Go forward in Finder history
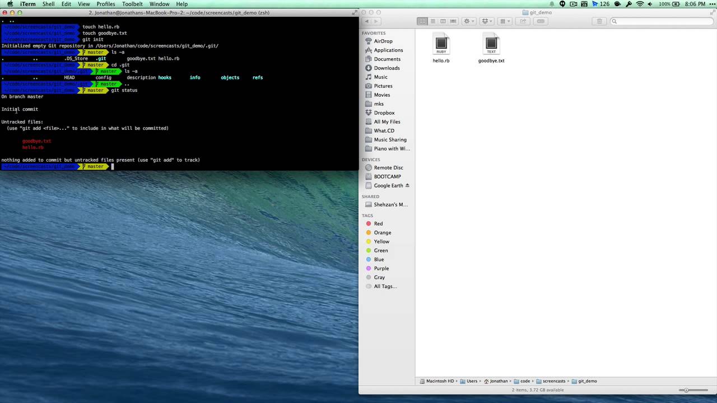This screenshot has width=717, height=403. point(376,21)
